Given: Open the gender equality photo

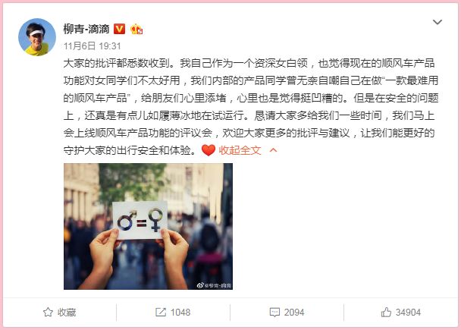Looking at the screenshot, I should [148, 226].
